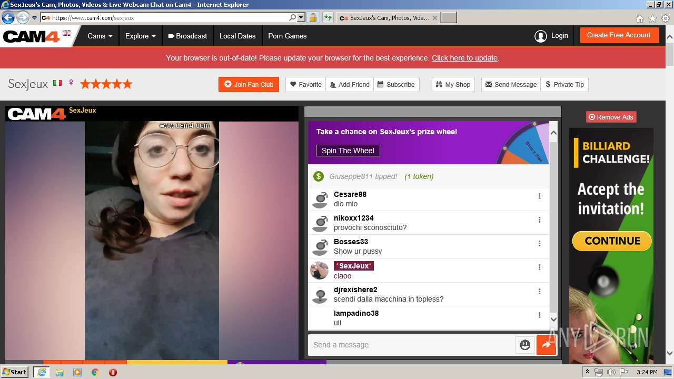
Task: Click the CAM4 logo in header
Action: [x=32, y=36]
